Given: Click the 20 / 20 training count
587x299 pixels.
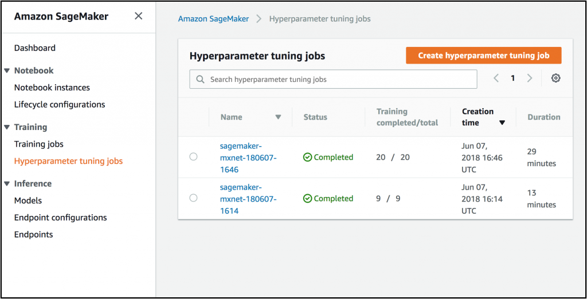Looking at the screenshot, I should coord(393,157).
